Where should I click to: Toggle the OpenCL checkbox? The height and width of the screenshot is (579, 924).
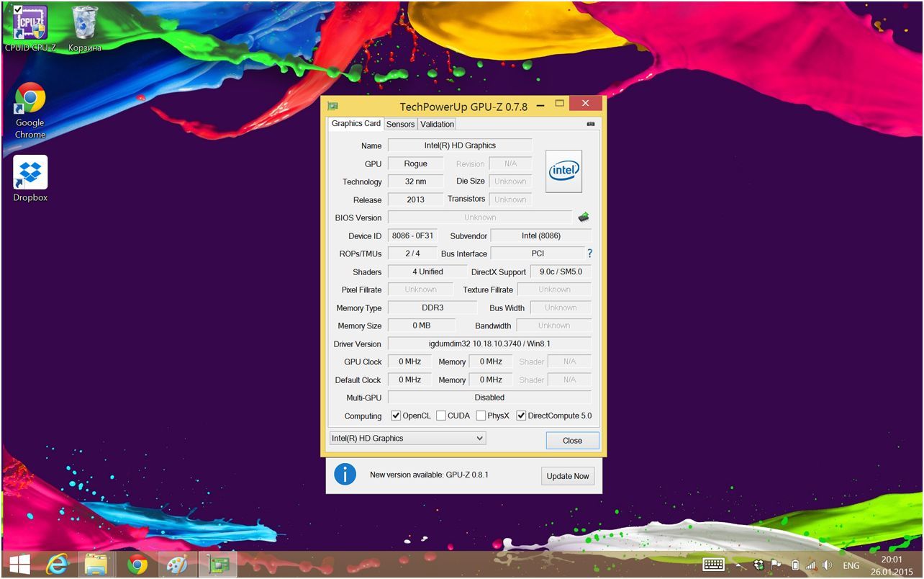(x=396, y=416)
